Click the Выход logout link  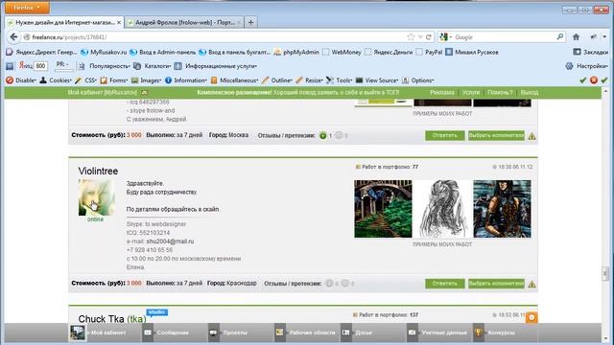click(x=529, y=92)
